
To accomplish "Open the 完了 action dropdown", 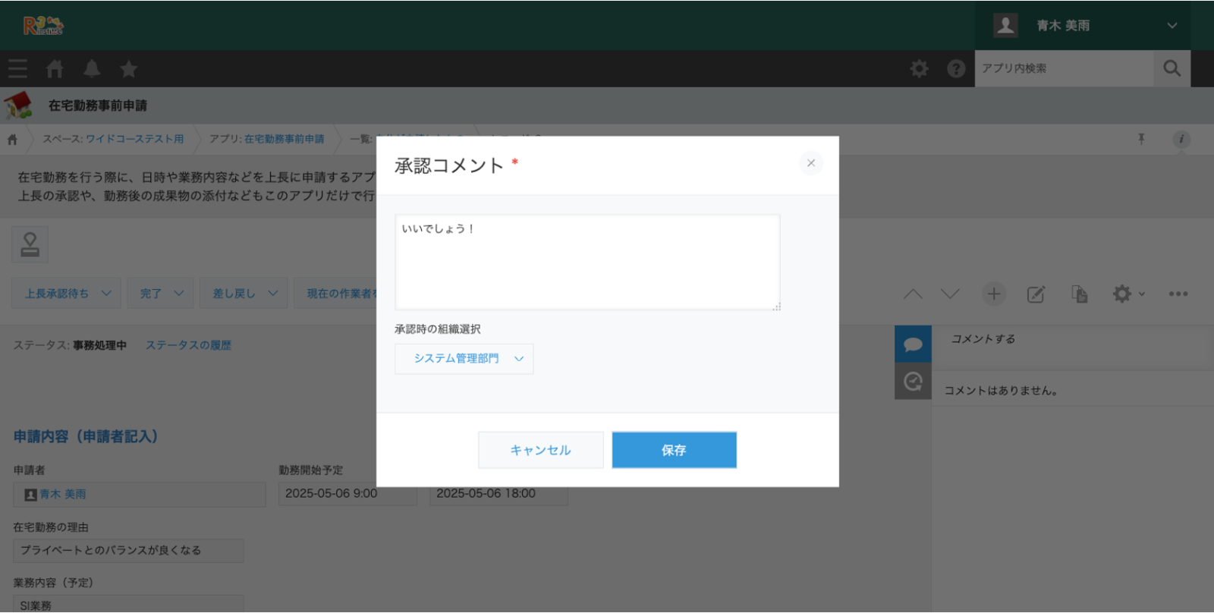I will tap(161, 294).
